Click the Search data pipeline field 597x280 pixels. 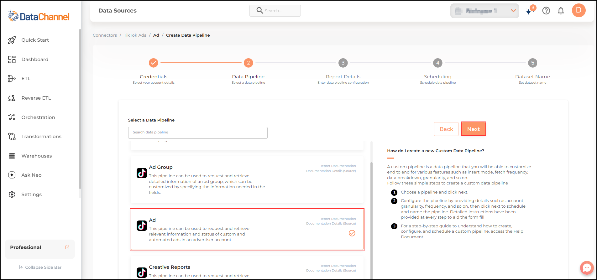coord(198,133)
